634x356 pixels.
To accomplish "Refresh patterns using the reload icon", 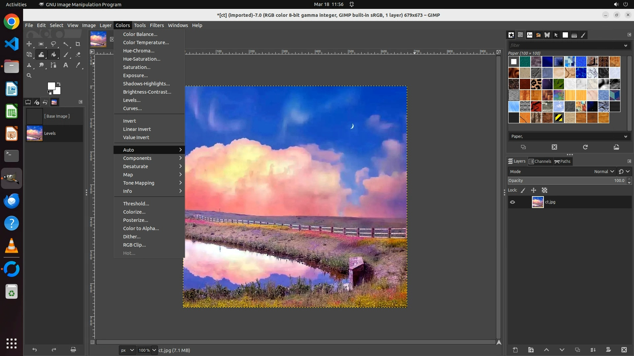I will coord(585,147).
